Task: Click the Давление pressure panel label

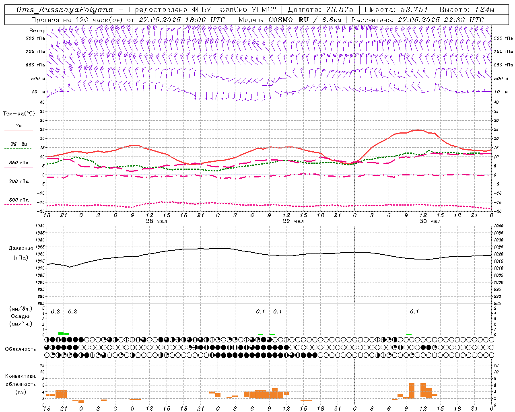Action: coord(21,249)
